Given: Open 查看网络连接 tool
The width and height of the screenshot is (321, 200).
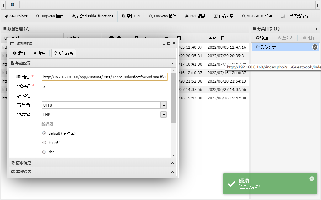Looking at the screenshot, I should coord(295,16).
